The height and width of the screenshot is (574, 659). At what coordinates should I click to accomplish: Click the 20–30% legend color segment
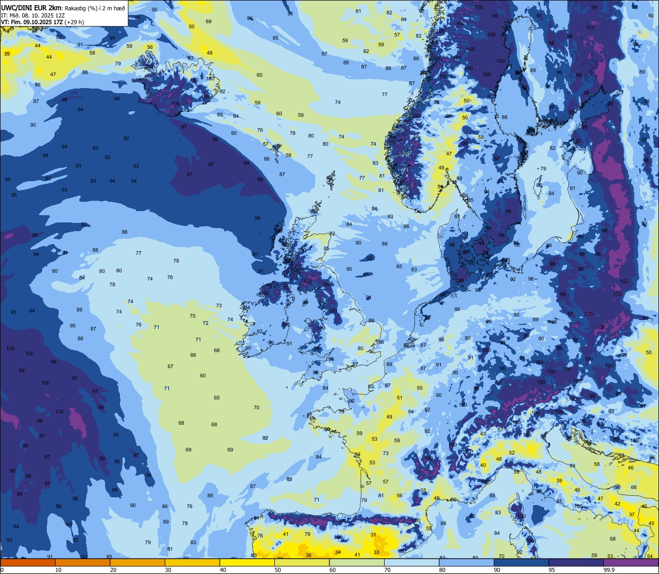click(137, 563)
